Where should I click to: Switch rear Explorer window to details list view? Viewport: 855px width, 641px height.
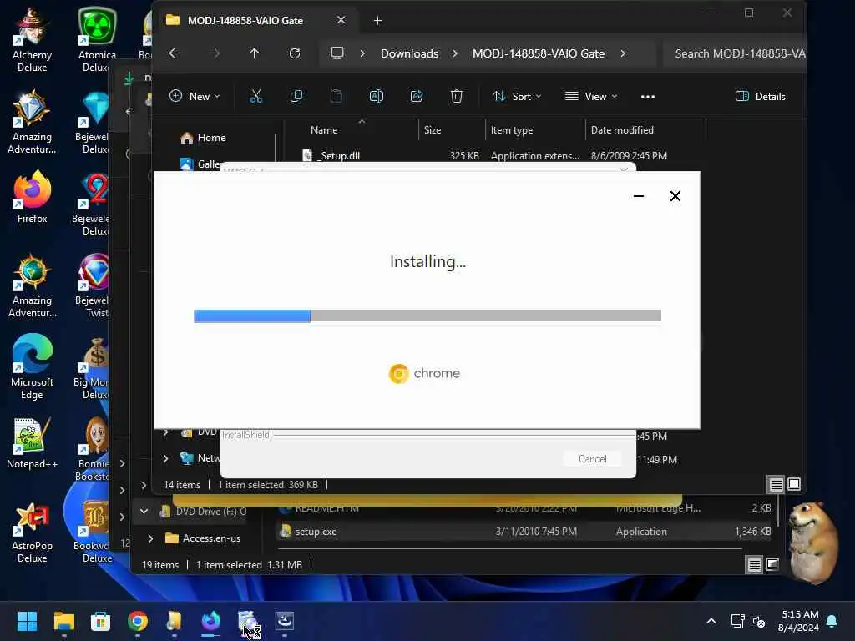(754, 565)
